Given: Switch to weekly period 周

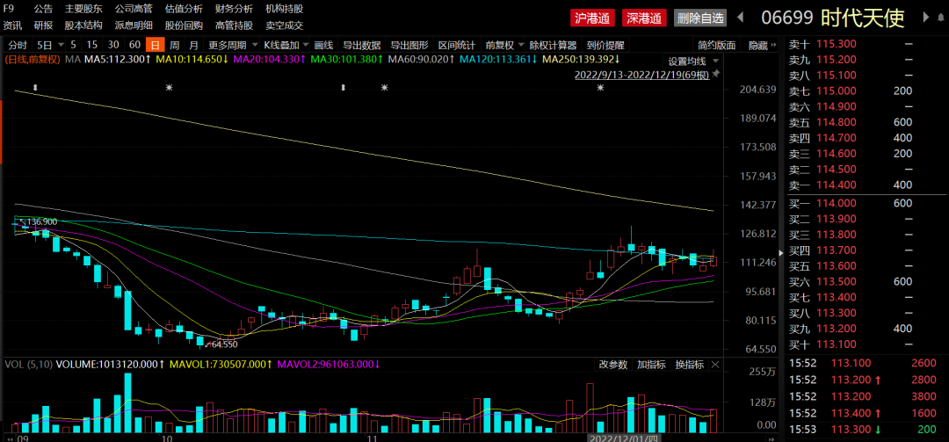Looking at the screenshot, I should tap(175, 45).
